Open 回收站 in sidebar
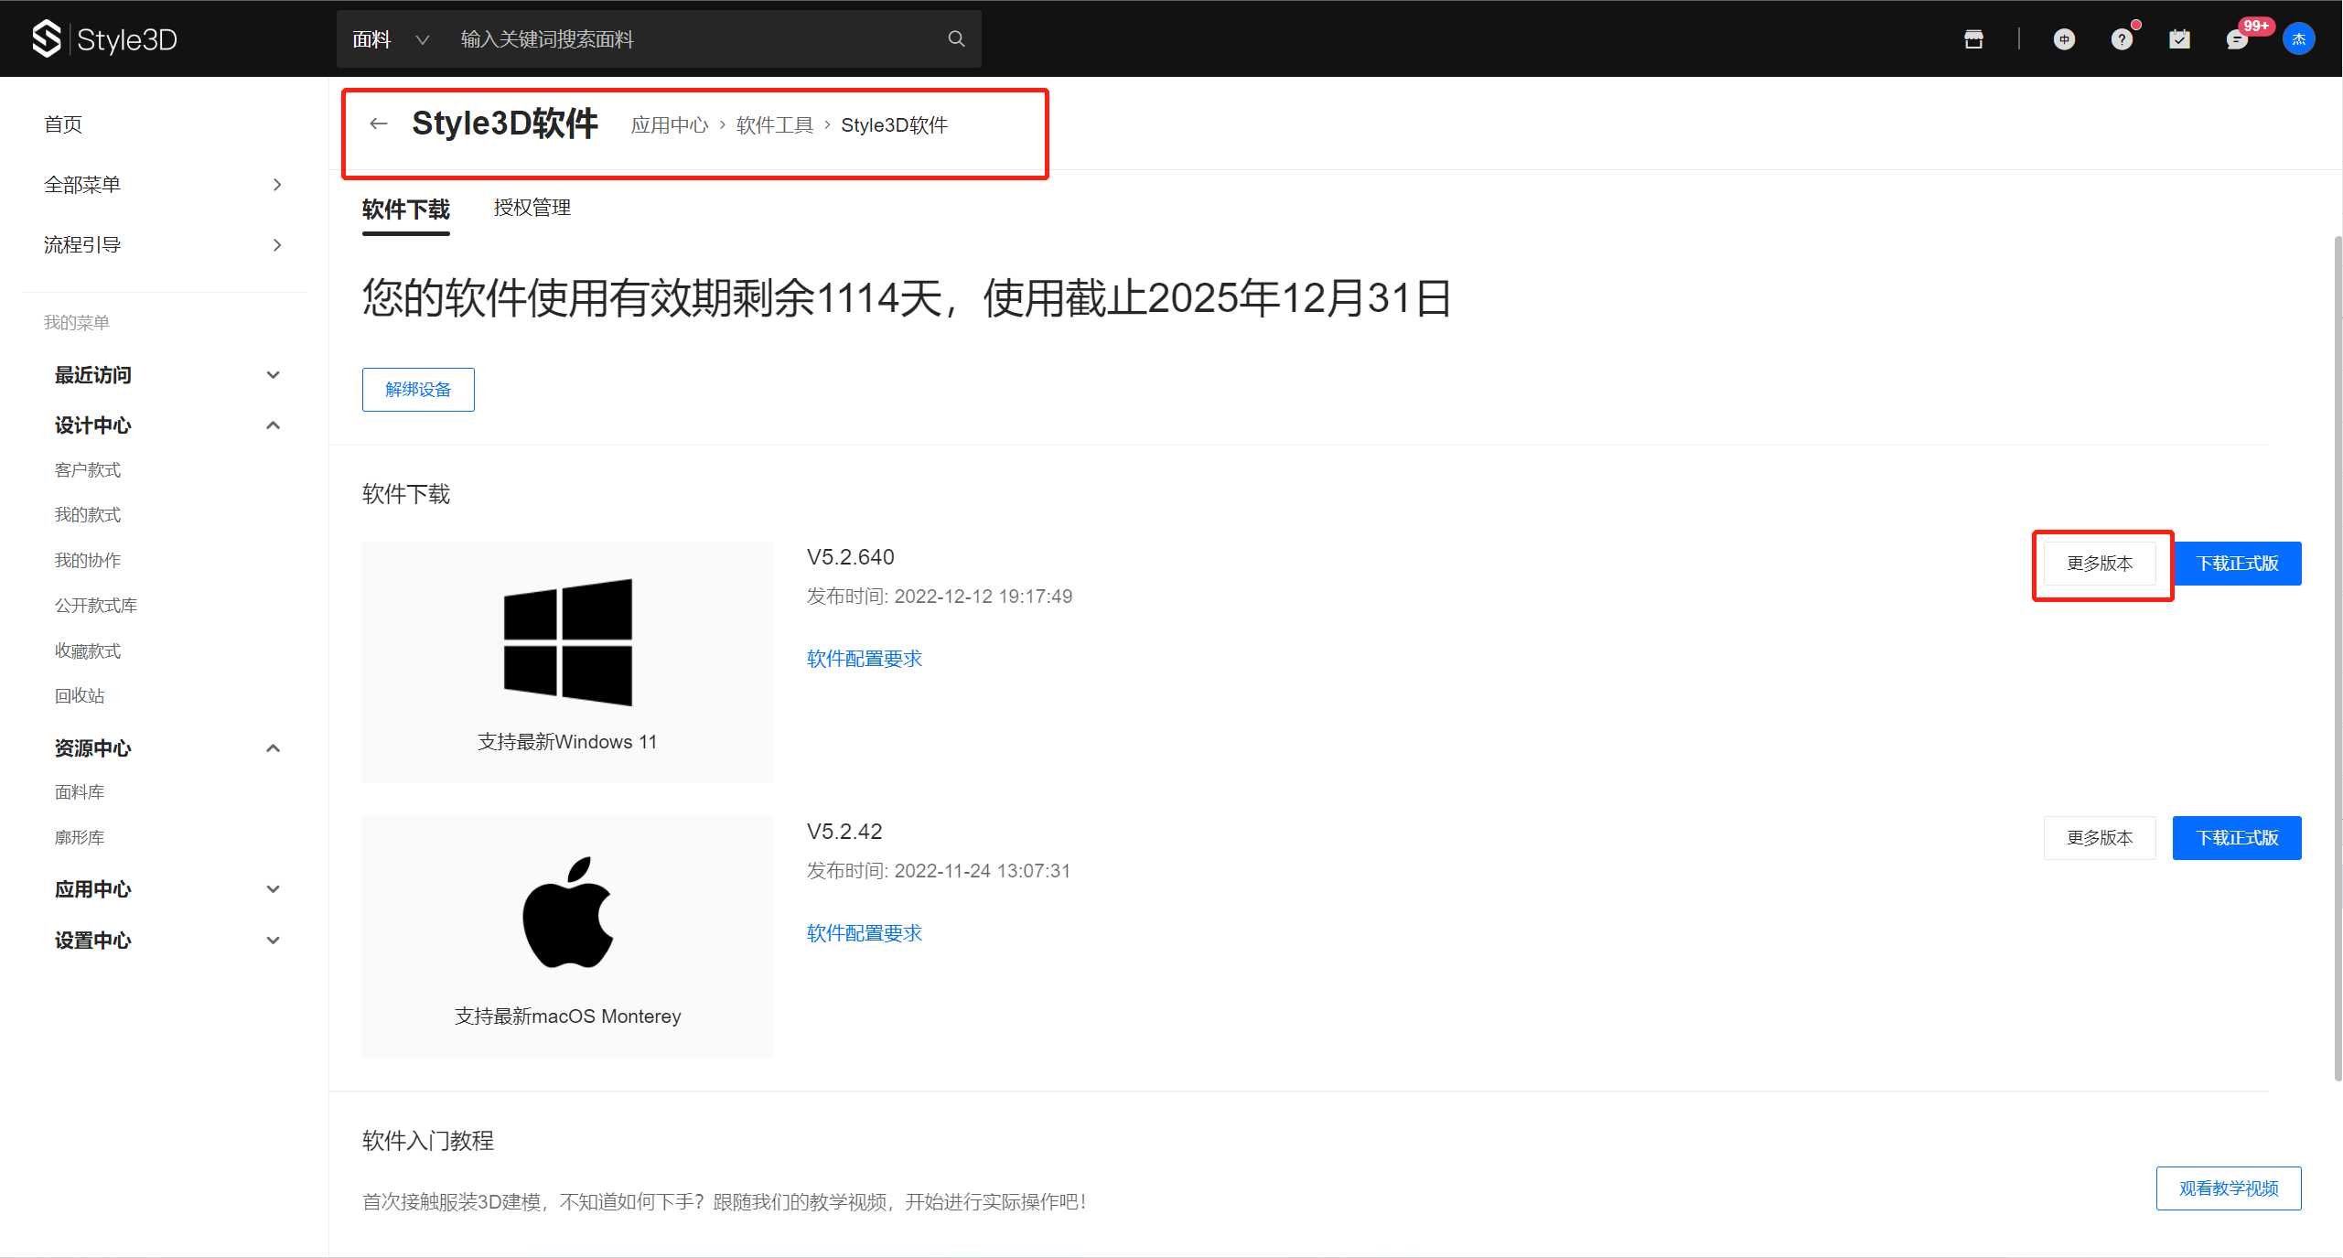Image resolution: width=2343 pixels, height=1258 pixels. [80, 696]
